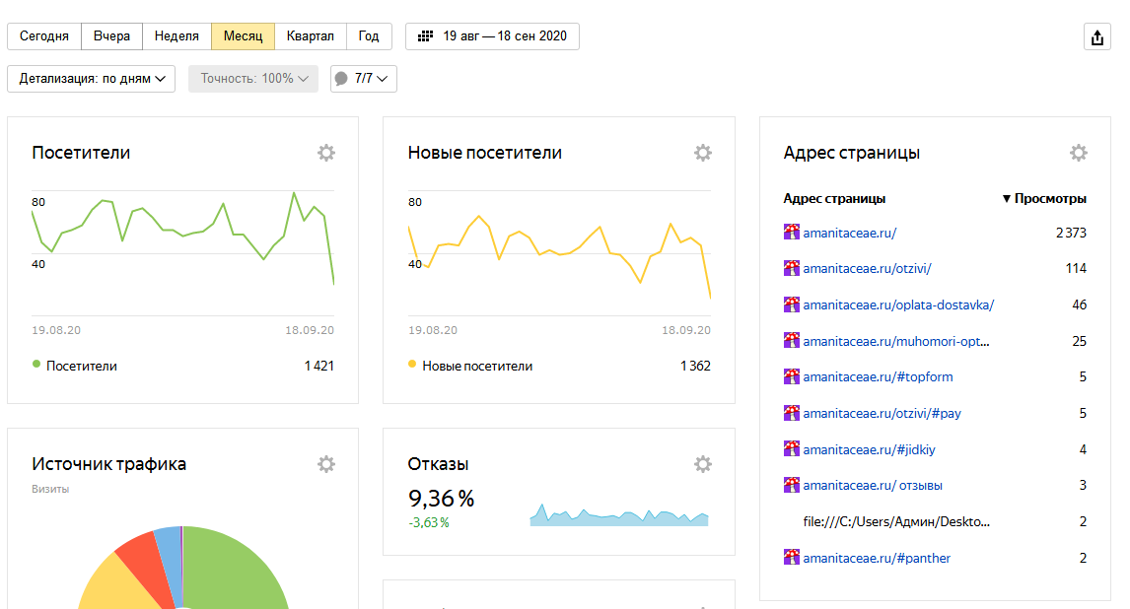Open settings gear for Отказы widget
The width and height of the screenshot is (1130, 609).
pos(703,464)
